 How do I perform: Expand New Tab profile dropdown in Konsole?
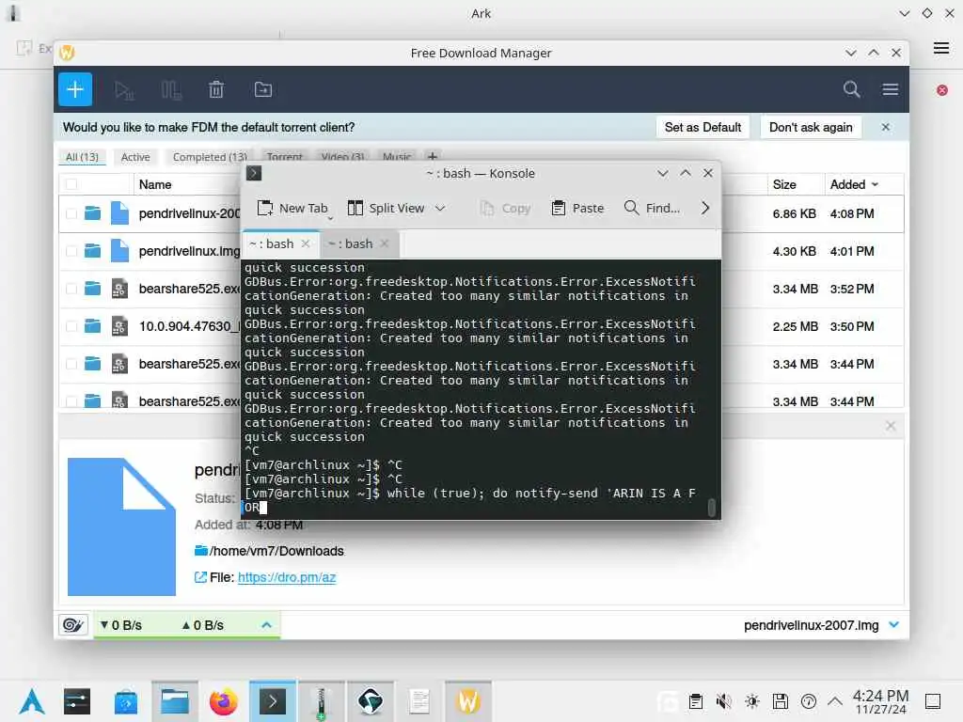pyautogui.click(x=330, y=218)
